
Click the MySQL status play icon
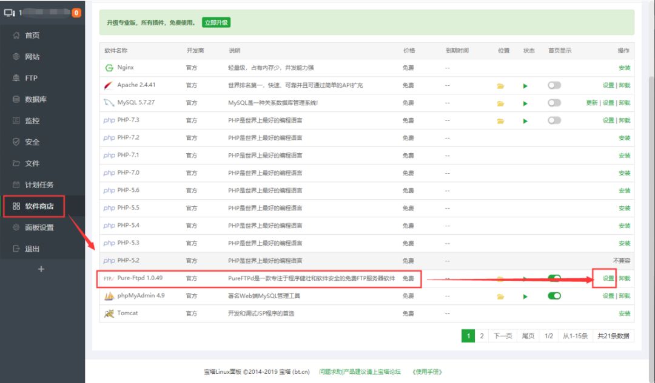525,103
